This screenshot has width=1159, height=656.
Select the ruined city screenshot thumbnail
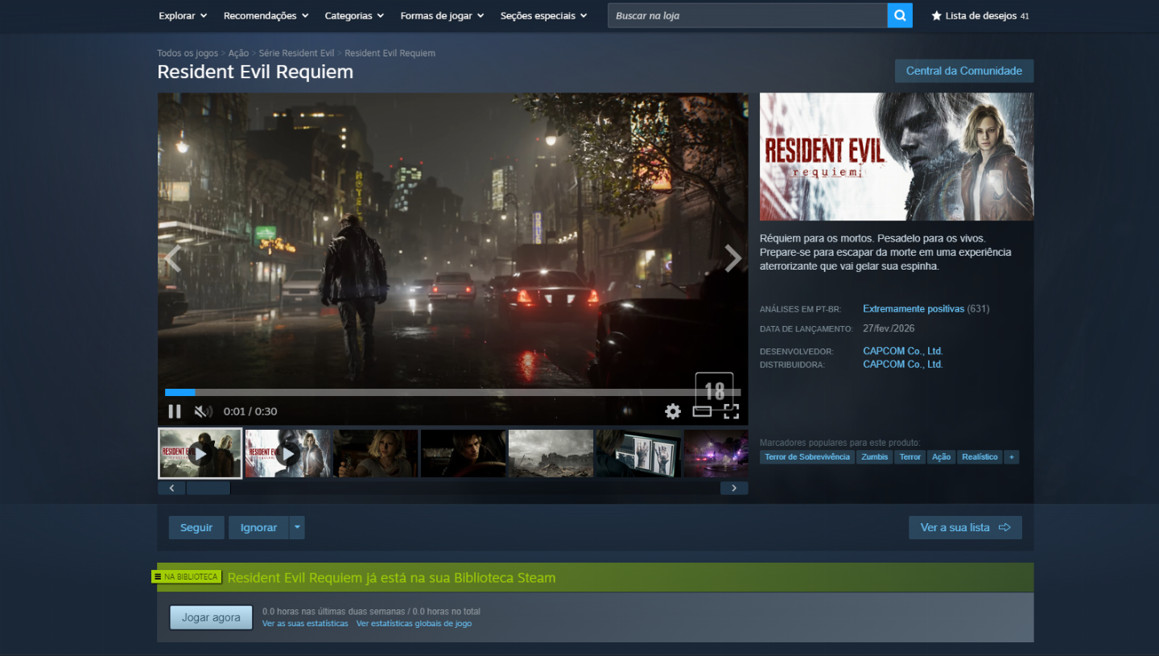[551, 453]
